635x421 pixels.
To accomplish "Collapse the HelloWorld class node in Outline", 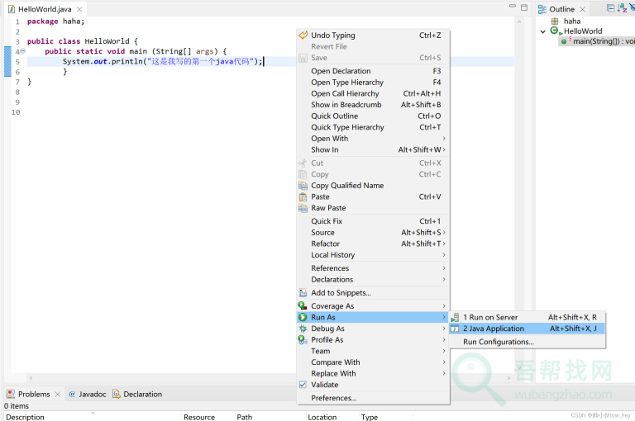I will 543,31.
